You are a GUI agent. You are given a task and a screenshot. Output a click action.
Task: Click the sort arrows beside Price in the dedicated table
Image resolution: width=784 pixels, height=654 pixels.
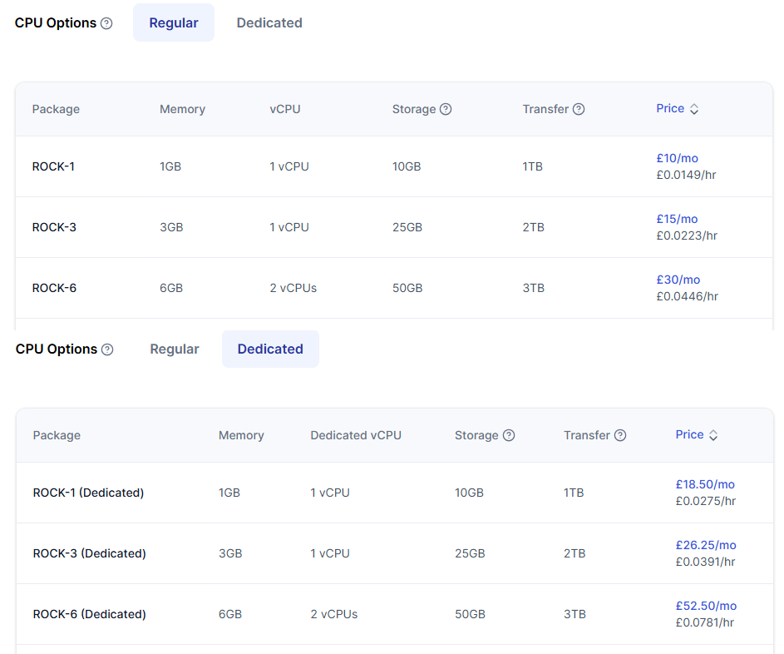click(x=713, y=435)
